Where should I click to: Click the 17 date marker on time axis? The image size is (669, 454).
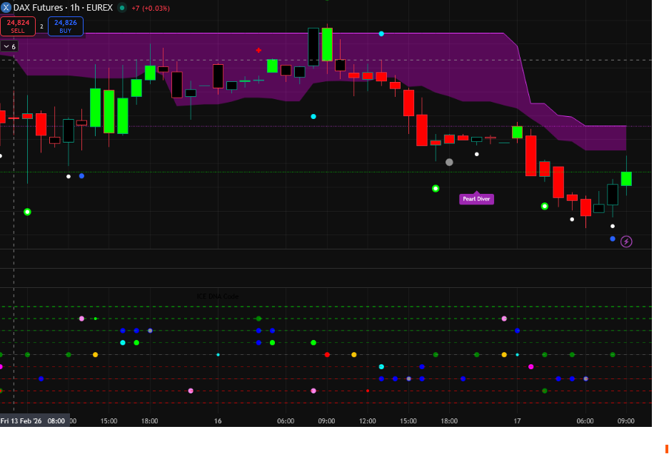(x=517, y=421)
